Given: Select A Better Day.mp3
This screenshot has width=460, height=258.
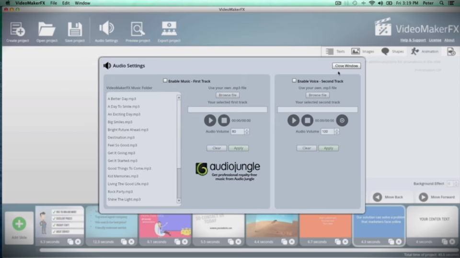Looking at the screenshot, I should pyautogui.click(x=122, y=99).
